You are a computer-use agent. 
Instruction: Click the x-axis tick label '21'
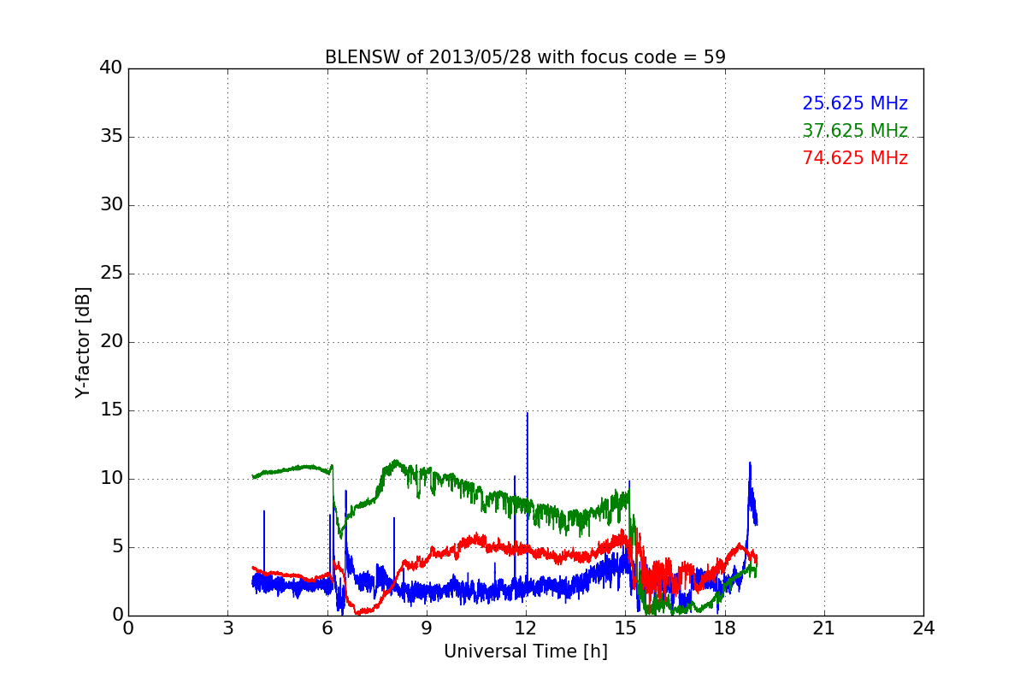pyautogui.click(x=824, y=628)
